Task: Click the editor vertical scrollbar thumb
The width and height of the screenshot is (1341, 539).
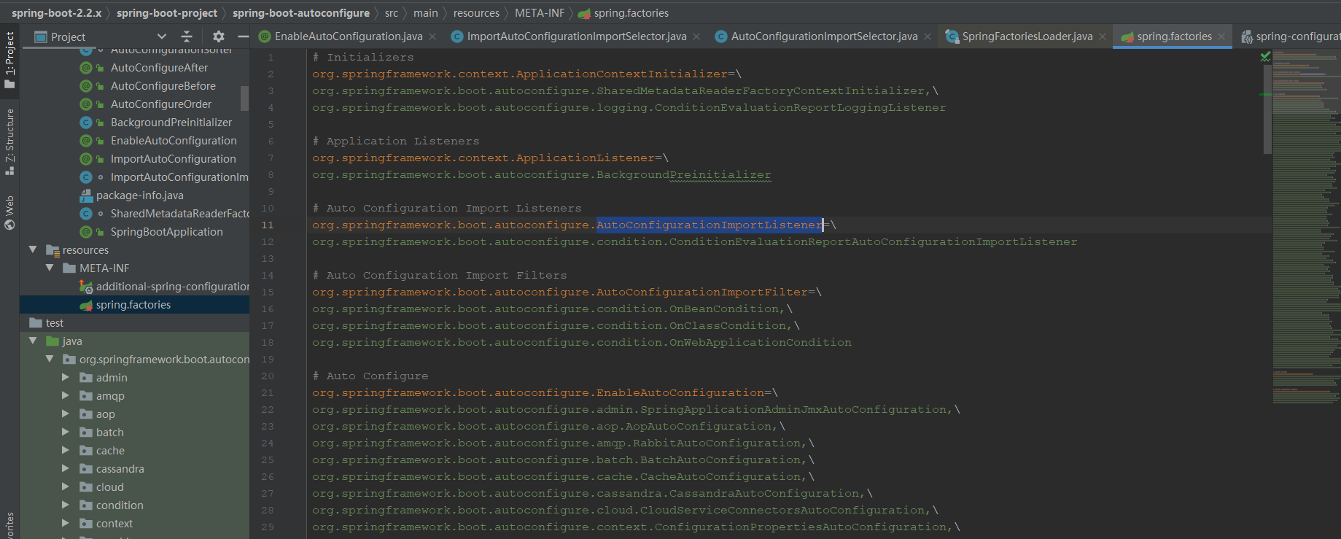Action: pyautogui.click(x=1267, y=109)
